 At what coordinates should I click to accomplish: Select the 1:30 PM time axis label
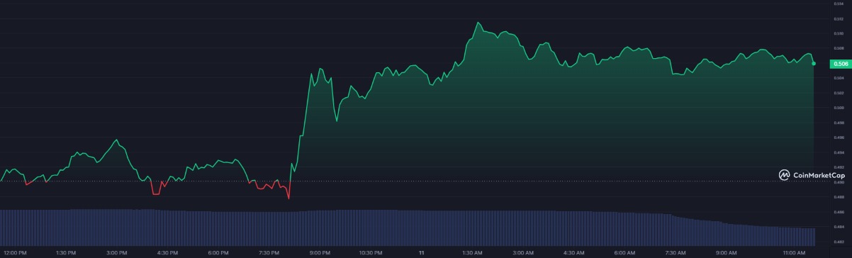[x=66, y=253]
